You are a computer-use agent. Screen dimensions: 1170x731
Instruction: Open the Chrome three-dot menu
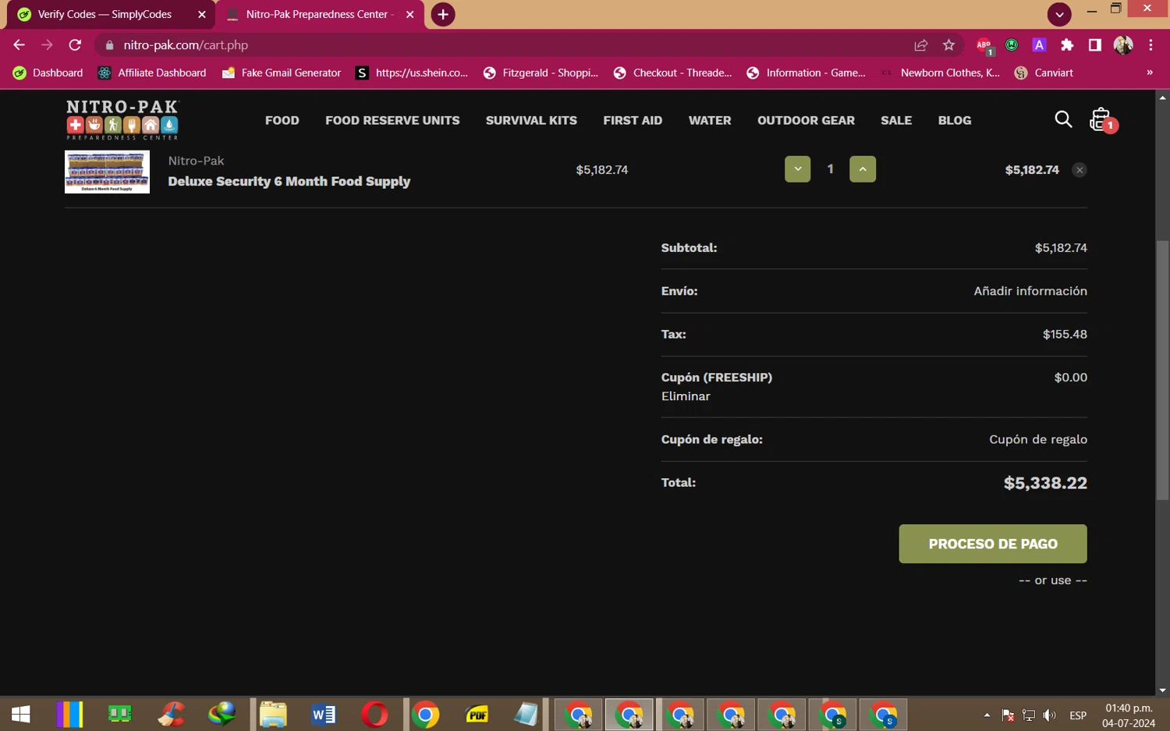[1150, 45]
